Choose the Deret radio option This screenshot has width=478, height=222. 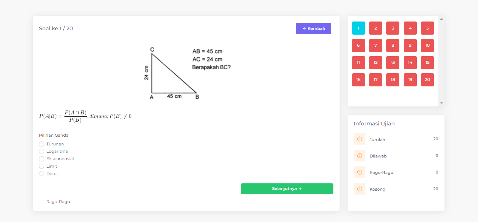pyautogui.click(x=42, y=174)
